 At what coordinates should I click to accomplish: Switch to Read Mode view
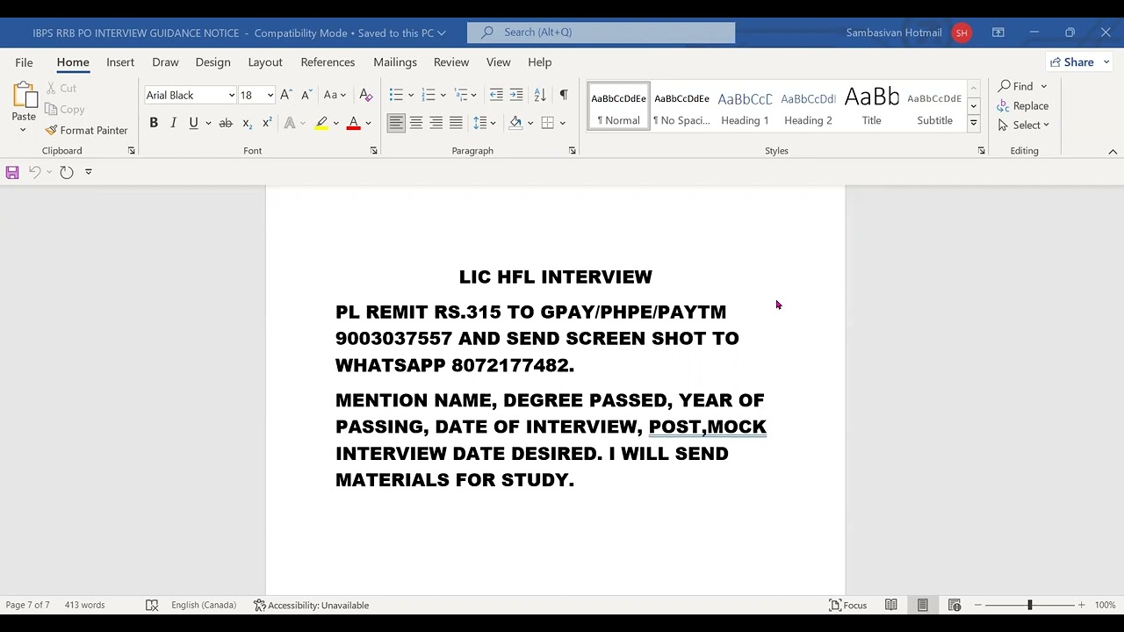pos(891,605)
